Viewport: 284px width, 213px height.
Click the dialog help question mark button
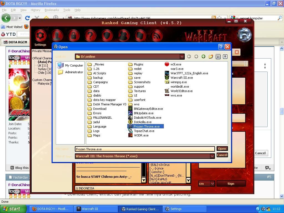[x=221, y=47]
